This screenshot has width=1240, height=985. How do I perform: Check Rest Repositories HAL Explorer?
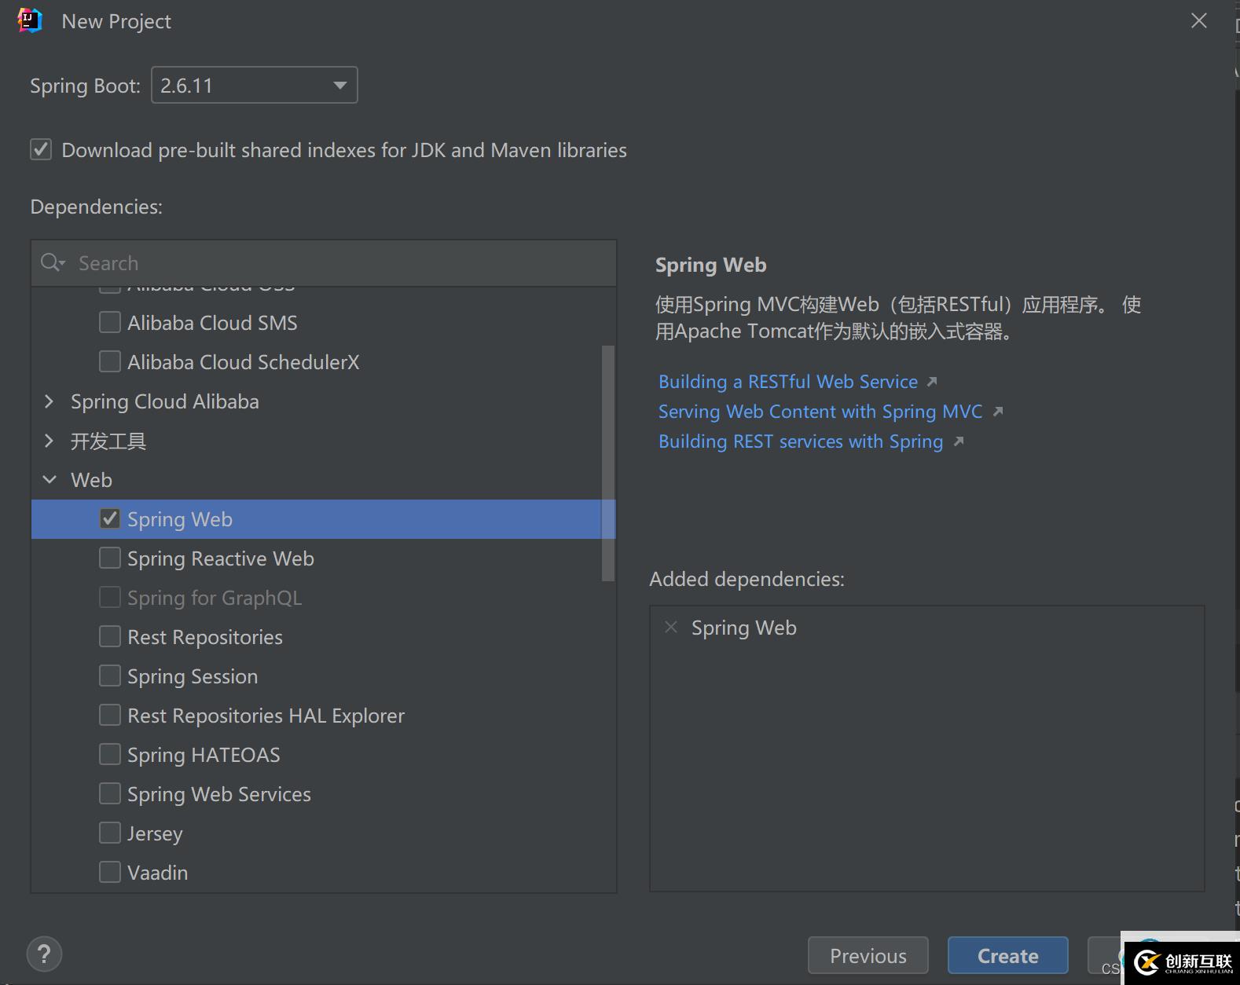(110, 715)
